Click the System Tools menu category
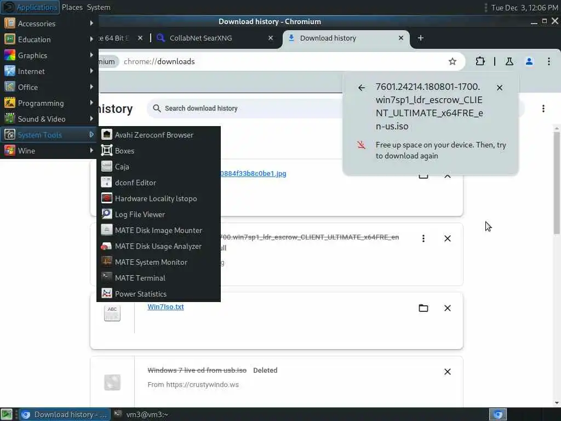561x421 pixels. click(x=49, y=135)
